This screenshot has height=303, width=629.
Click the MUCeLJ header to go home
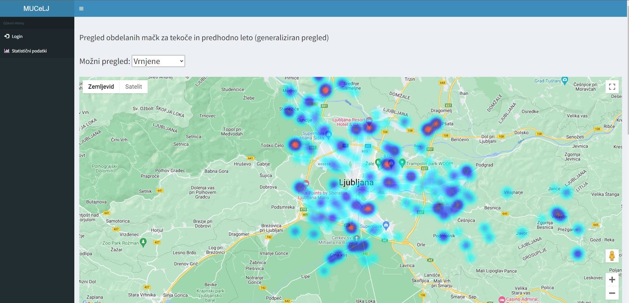coord(36,8)
